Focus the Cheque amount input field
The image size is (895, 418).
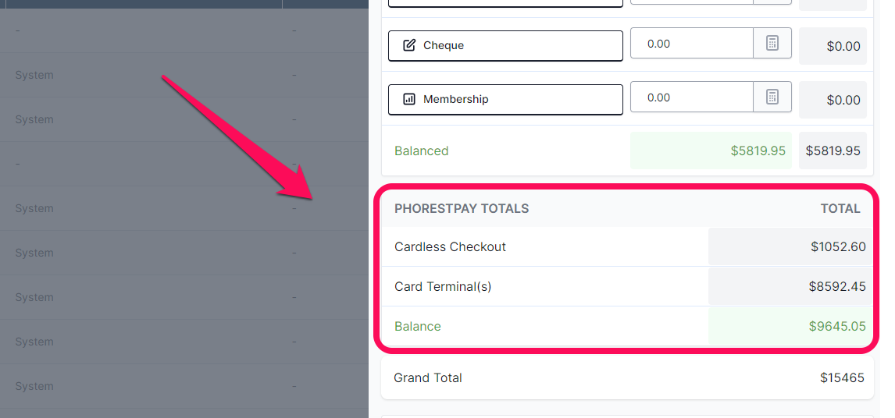point(692,44)
